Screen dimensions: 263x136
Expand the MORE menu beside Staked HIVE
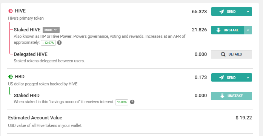click(51, 30)
